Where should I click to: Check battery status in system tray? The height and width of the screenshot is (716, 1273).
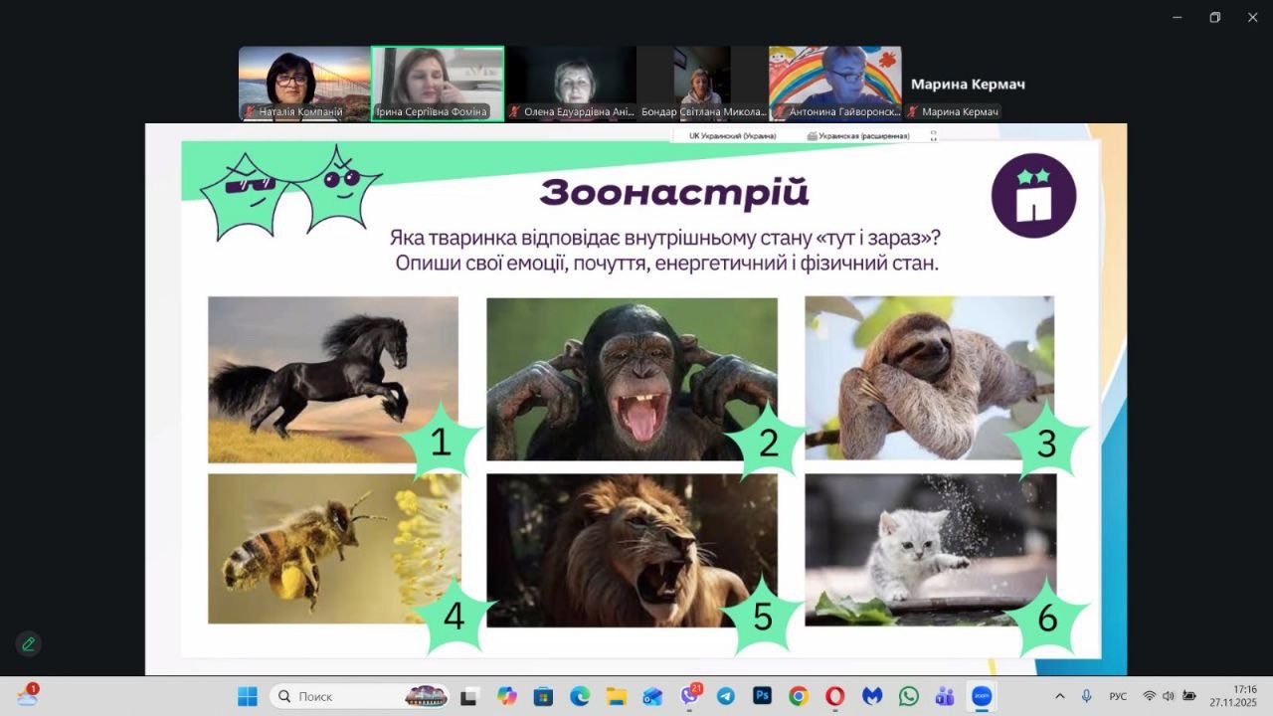click(x=1188, y=696)
